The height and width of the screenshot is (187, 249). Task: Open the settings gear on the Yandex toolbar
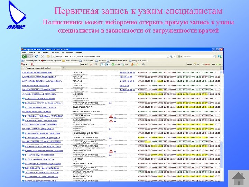144,64
